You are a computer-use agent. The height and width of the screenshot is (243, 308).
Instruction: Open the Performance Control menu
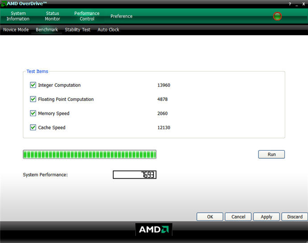[87, 16]
